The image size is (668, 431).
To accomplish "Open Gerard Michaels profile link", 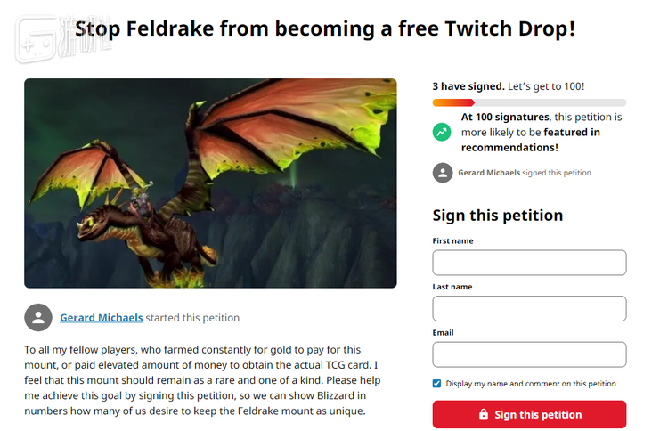I will point(101,318).
